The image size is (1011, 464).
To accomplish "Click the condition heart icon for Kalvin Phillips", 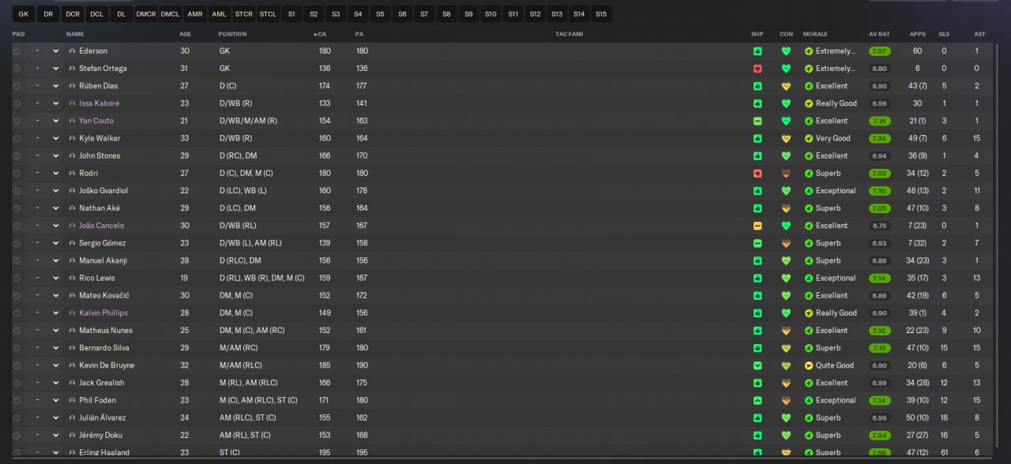I will click(786, 313).
